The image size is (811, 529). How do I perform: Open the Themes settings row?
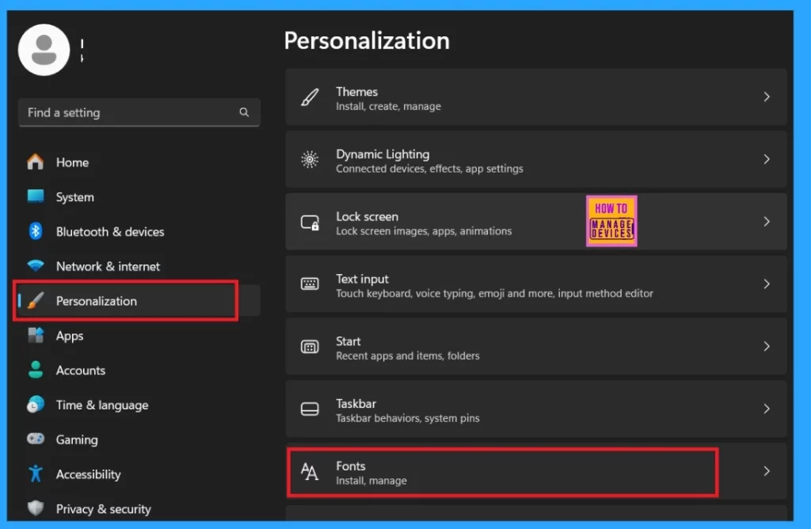536,97
